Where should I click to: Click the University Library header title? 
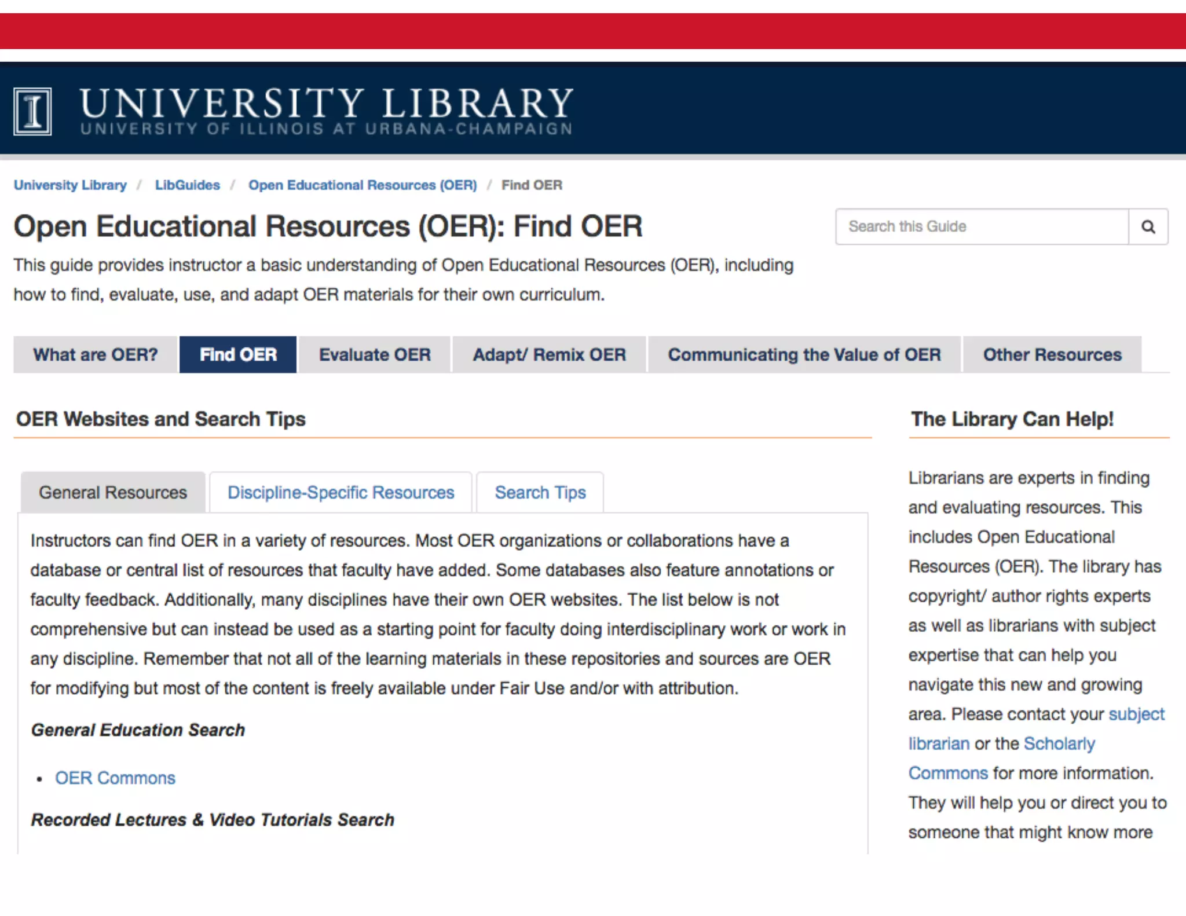tap(326, 104)
